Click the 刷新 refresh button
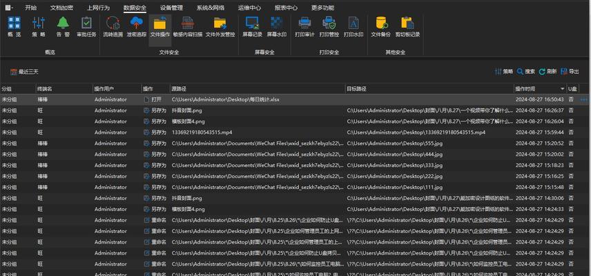This screenshot has height=276, width=591. (x=548, y=72)
